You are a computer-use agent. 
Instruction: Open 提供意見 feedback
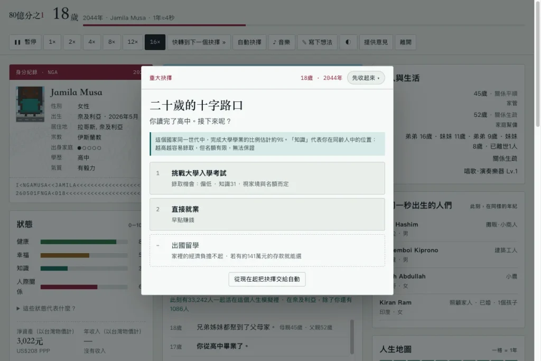376,42
